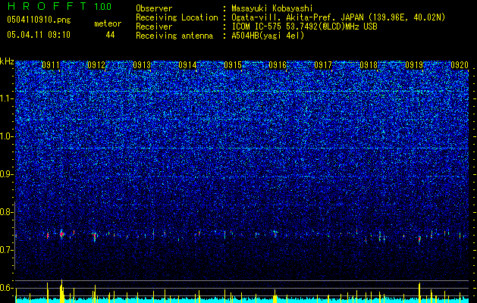Screen dimensions: 477x303
Task: Click the 0920 time marker
Action: pyautogui.click(x=460, y=65)
